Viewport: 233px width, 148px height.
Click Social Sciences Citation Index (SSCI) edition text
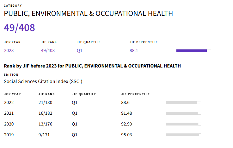(43, 81)
